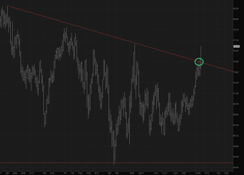Click the trendline's starting point at top left
Screen dimensions: 244x175
click(x=8, y=6)
